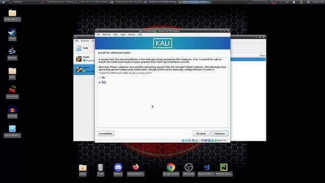Screen dimensions: 325x183
Task: Open the Steam desktop icon
Action: coord(12,35)
